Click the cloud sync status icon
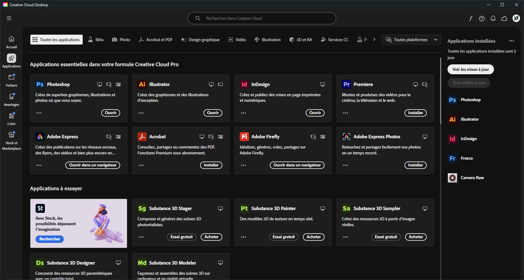The width and height of the screenshot is (524, 280). click(504, 18)
